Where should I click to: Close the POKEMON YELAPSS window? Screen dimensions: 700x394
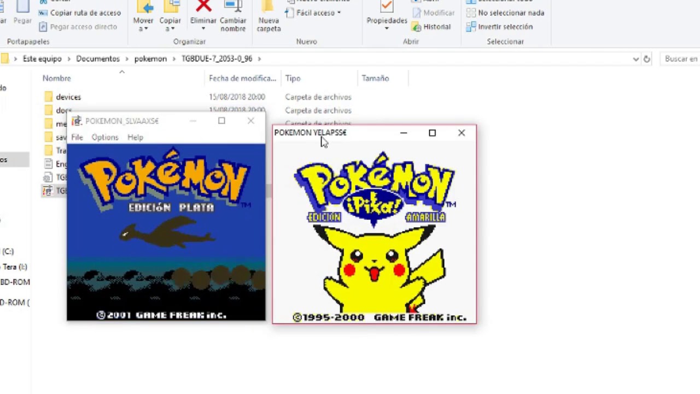point(462,132)
